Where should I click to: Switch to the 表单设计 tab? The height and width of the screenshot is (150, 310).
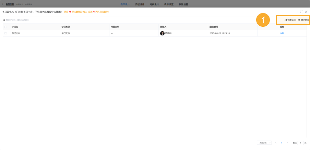[125, 4]
